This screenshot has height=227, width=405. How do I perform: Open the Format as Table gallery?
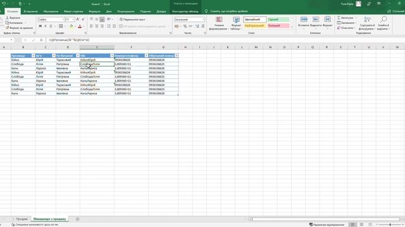click(x=236, y=23)
